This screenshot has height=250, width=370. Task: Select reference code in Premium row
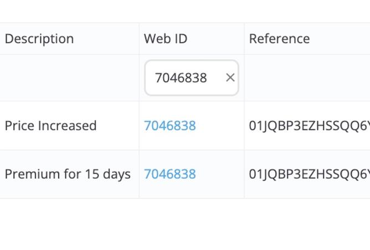point(310,174)
